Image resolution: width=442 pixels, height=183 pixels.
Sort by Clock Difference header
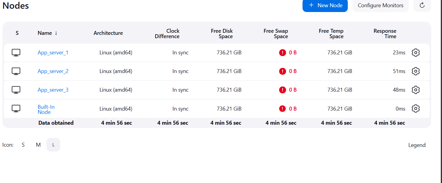167,34
